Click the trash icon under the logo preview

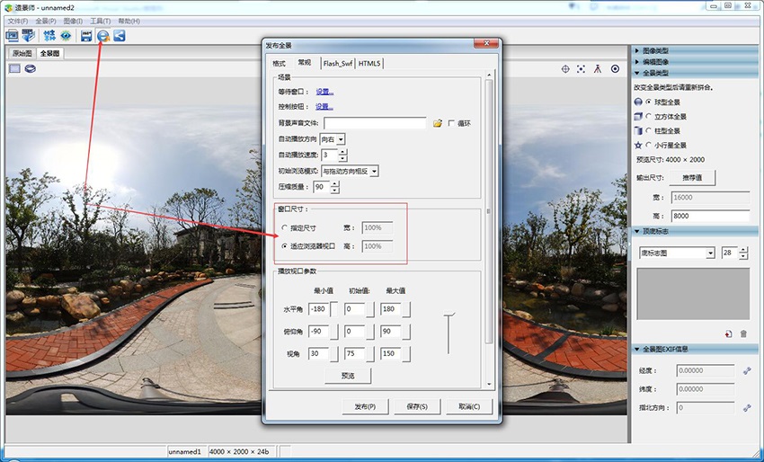pos(743,333)
